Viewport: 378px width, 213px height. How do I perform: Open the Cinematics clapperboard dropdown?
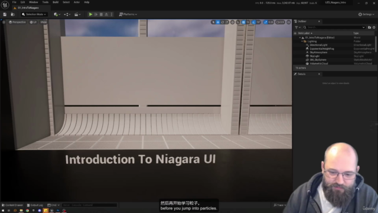coord(77,14)
